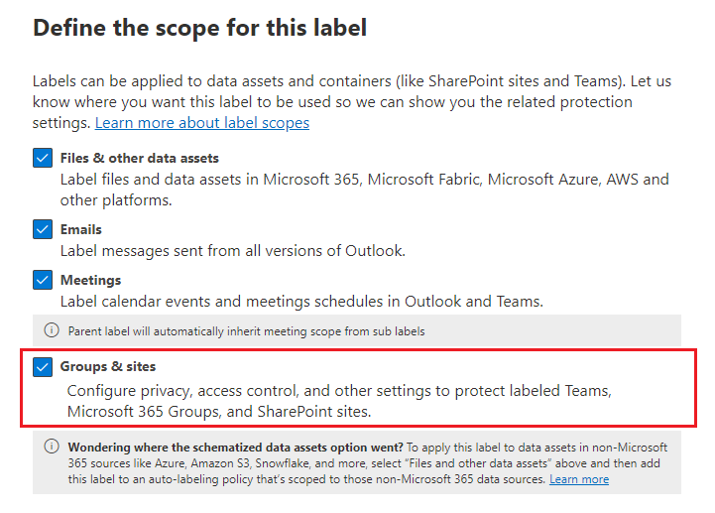Click the 'Files & other data assets' label text
The height and width of the screenshot is (513, 715).
140,159
